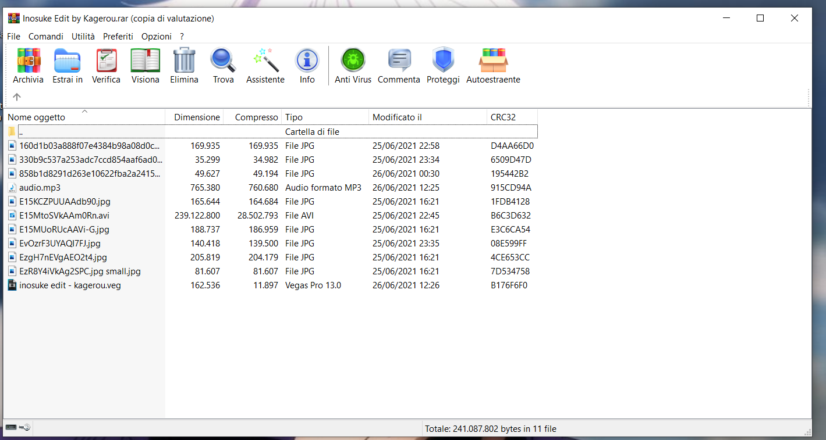Click date 26/06/2021 00:30
The image size is (826, 440).
[406, 174]
